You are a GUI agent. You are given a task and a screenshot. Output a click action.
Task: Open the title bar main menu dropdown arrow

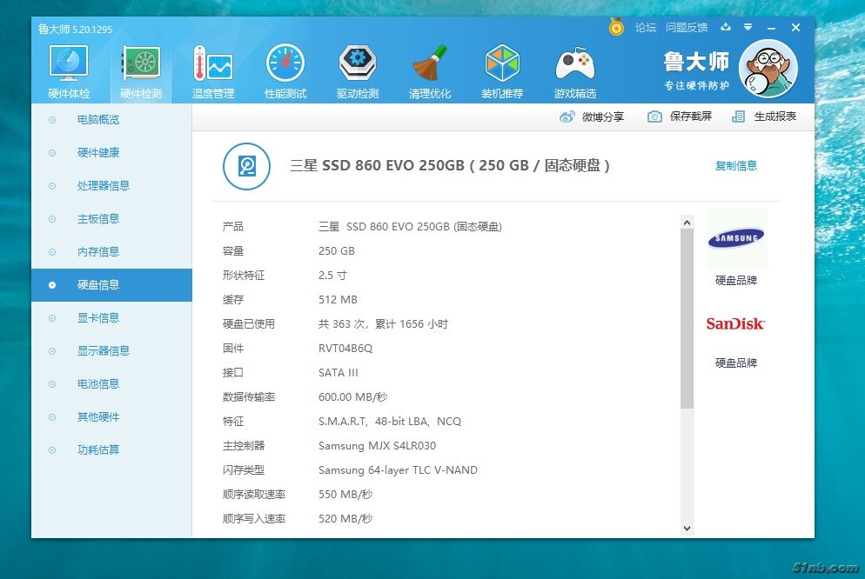pos(748,28)
